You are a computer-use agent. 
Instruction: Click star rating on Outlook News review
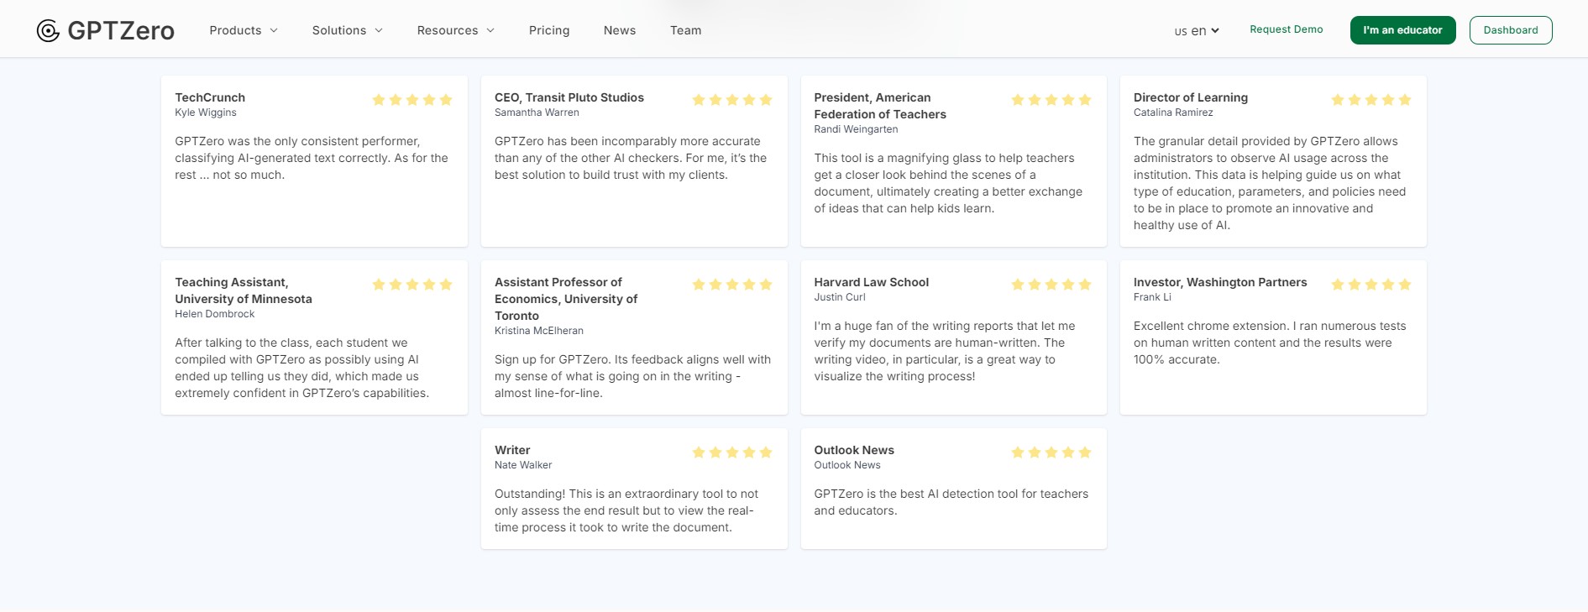(x=1051, y=452)
